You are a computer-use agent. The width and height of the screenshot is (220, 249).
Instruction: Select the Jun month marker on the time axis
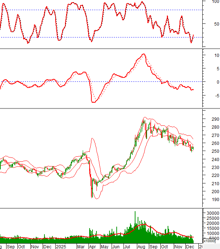coord(116,246)
